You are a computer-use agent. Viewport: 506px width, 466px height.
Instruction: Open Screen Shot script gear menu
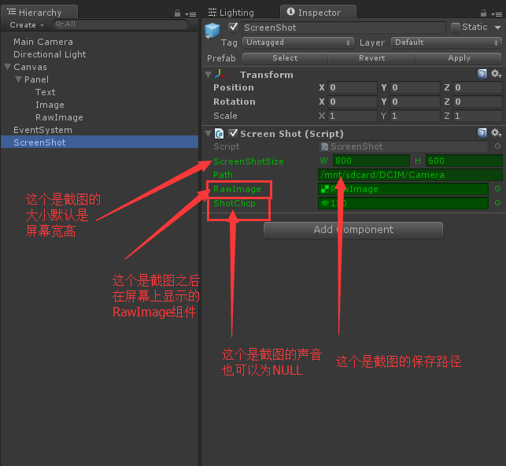coord(496,132)
